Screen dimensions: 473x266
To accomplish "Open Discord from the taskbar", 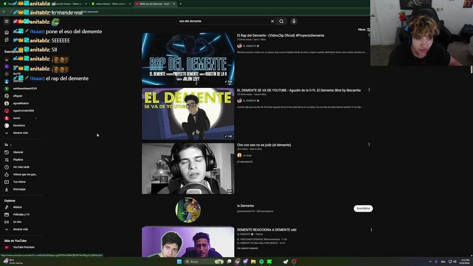I will tap(245, 262).
